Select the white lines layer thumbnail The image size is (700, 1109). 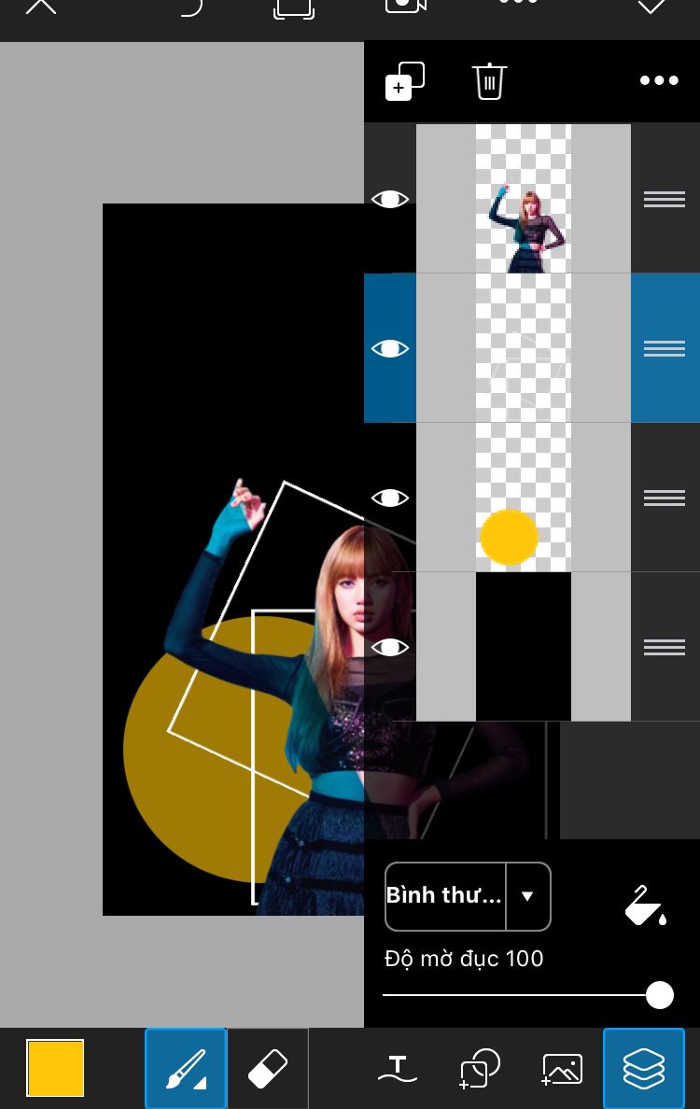524,348
